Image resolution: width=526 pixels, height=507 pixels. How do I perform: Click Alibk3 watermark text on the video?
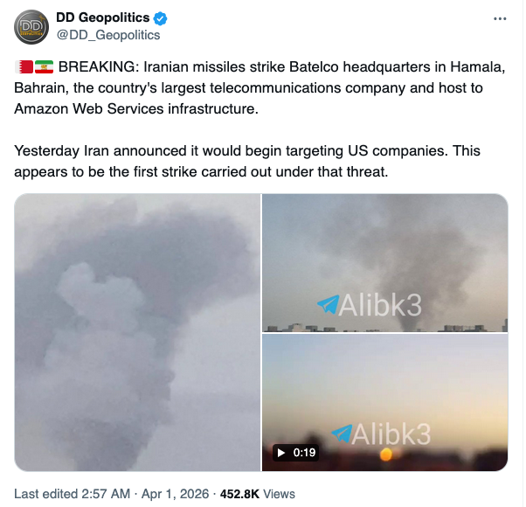coord(391,434)
